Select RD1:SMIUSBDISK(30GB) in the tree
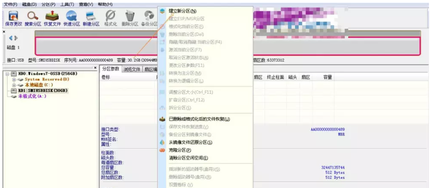The width and height of the screenshot is (433, 188). (x=43, y=91)
